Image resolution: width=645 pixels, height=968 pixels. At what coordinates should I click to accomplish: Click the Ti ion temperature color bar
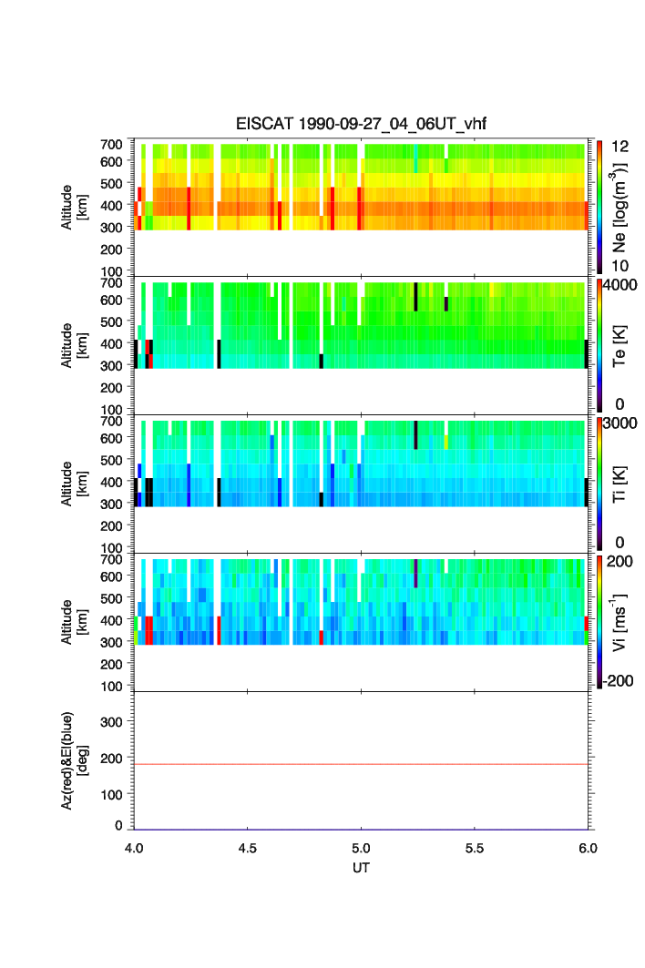coord(599,484)
